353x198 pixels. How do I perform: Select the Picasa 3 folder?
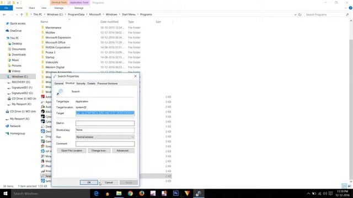(50, 52)
